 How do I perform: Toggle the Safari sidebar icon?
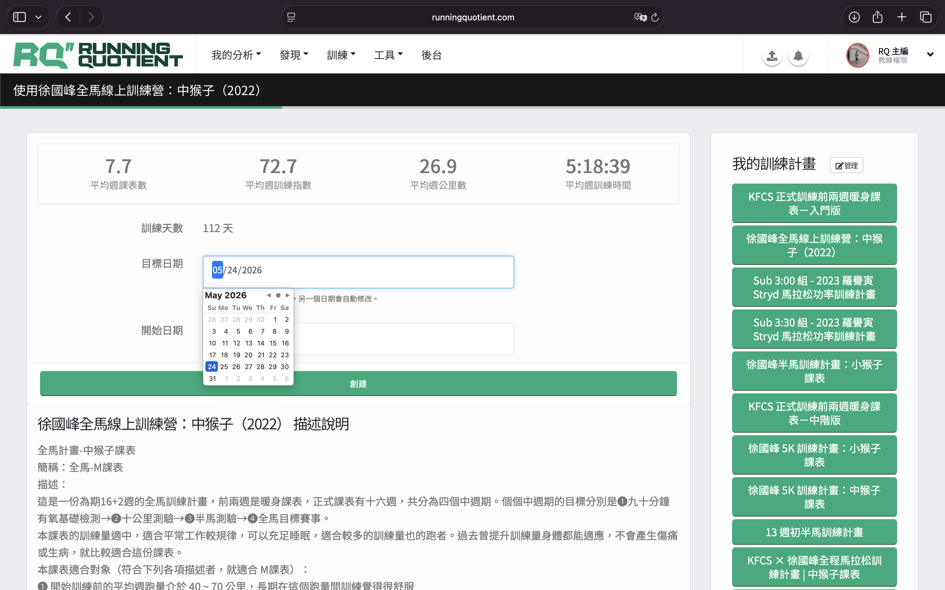19,17
